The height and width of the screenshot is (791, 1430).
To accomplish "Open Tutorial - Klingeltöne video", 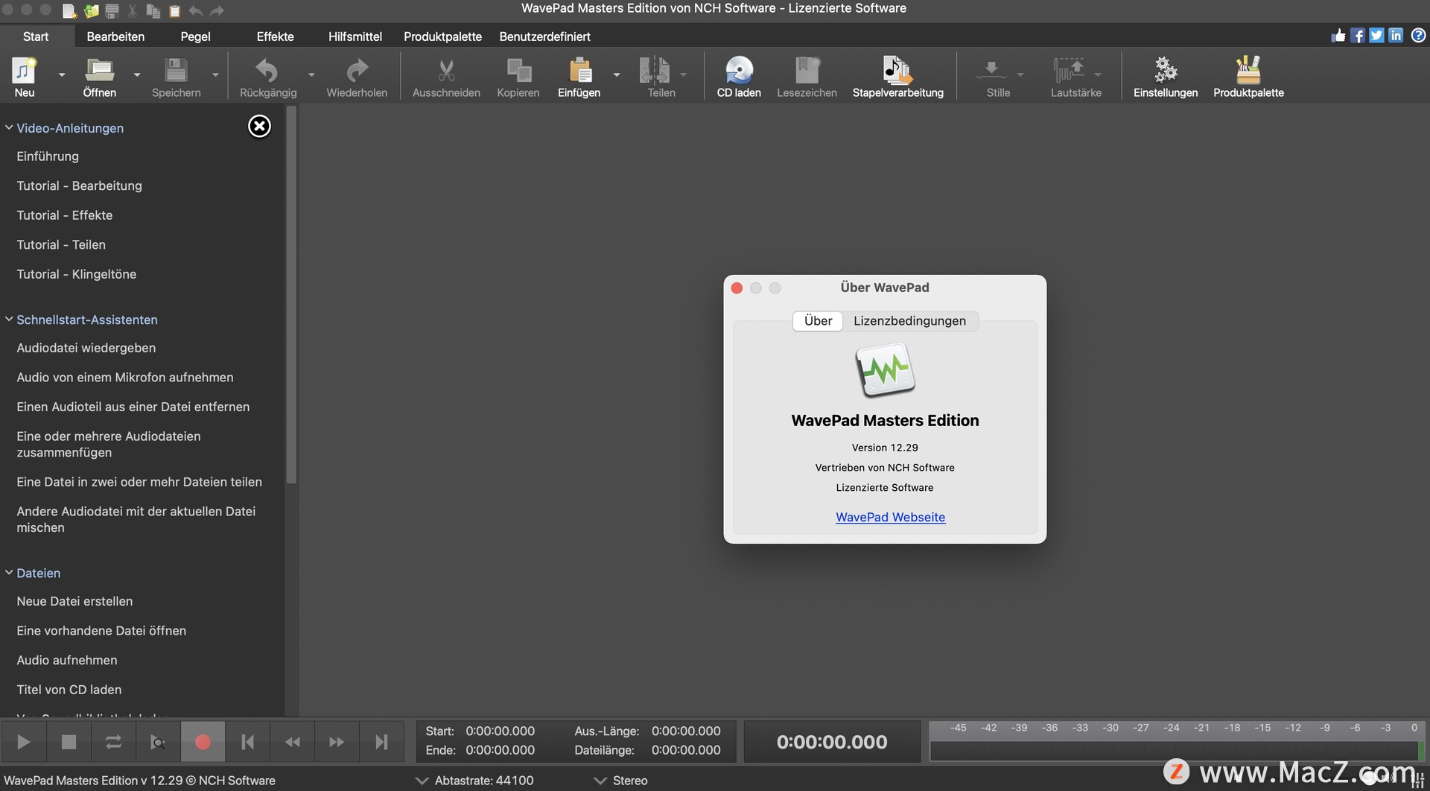I will tap(76, 274).
